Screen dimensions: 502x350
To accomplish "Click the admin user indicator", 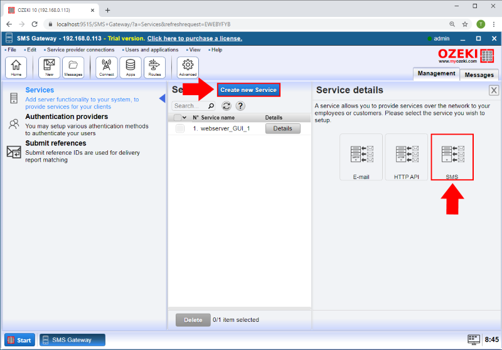I will (x=438, y=39).
